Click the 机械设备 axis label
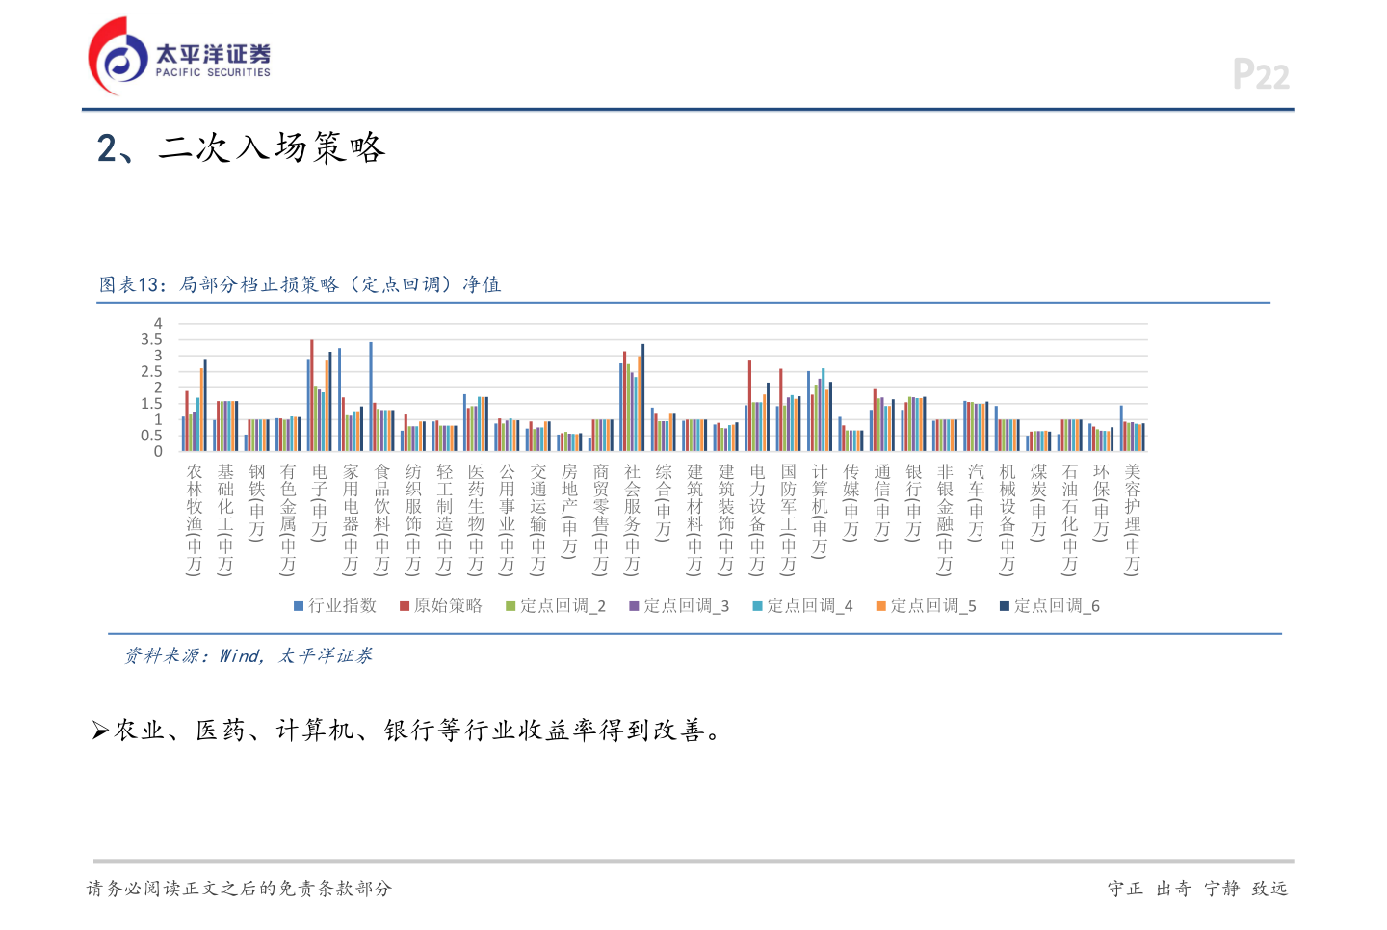1387x930 pixels. coord(1008,519)
